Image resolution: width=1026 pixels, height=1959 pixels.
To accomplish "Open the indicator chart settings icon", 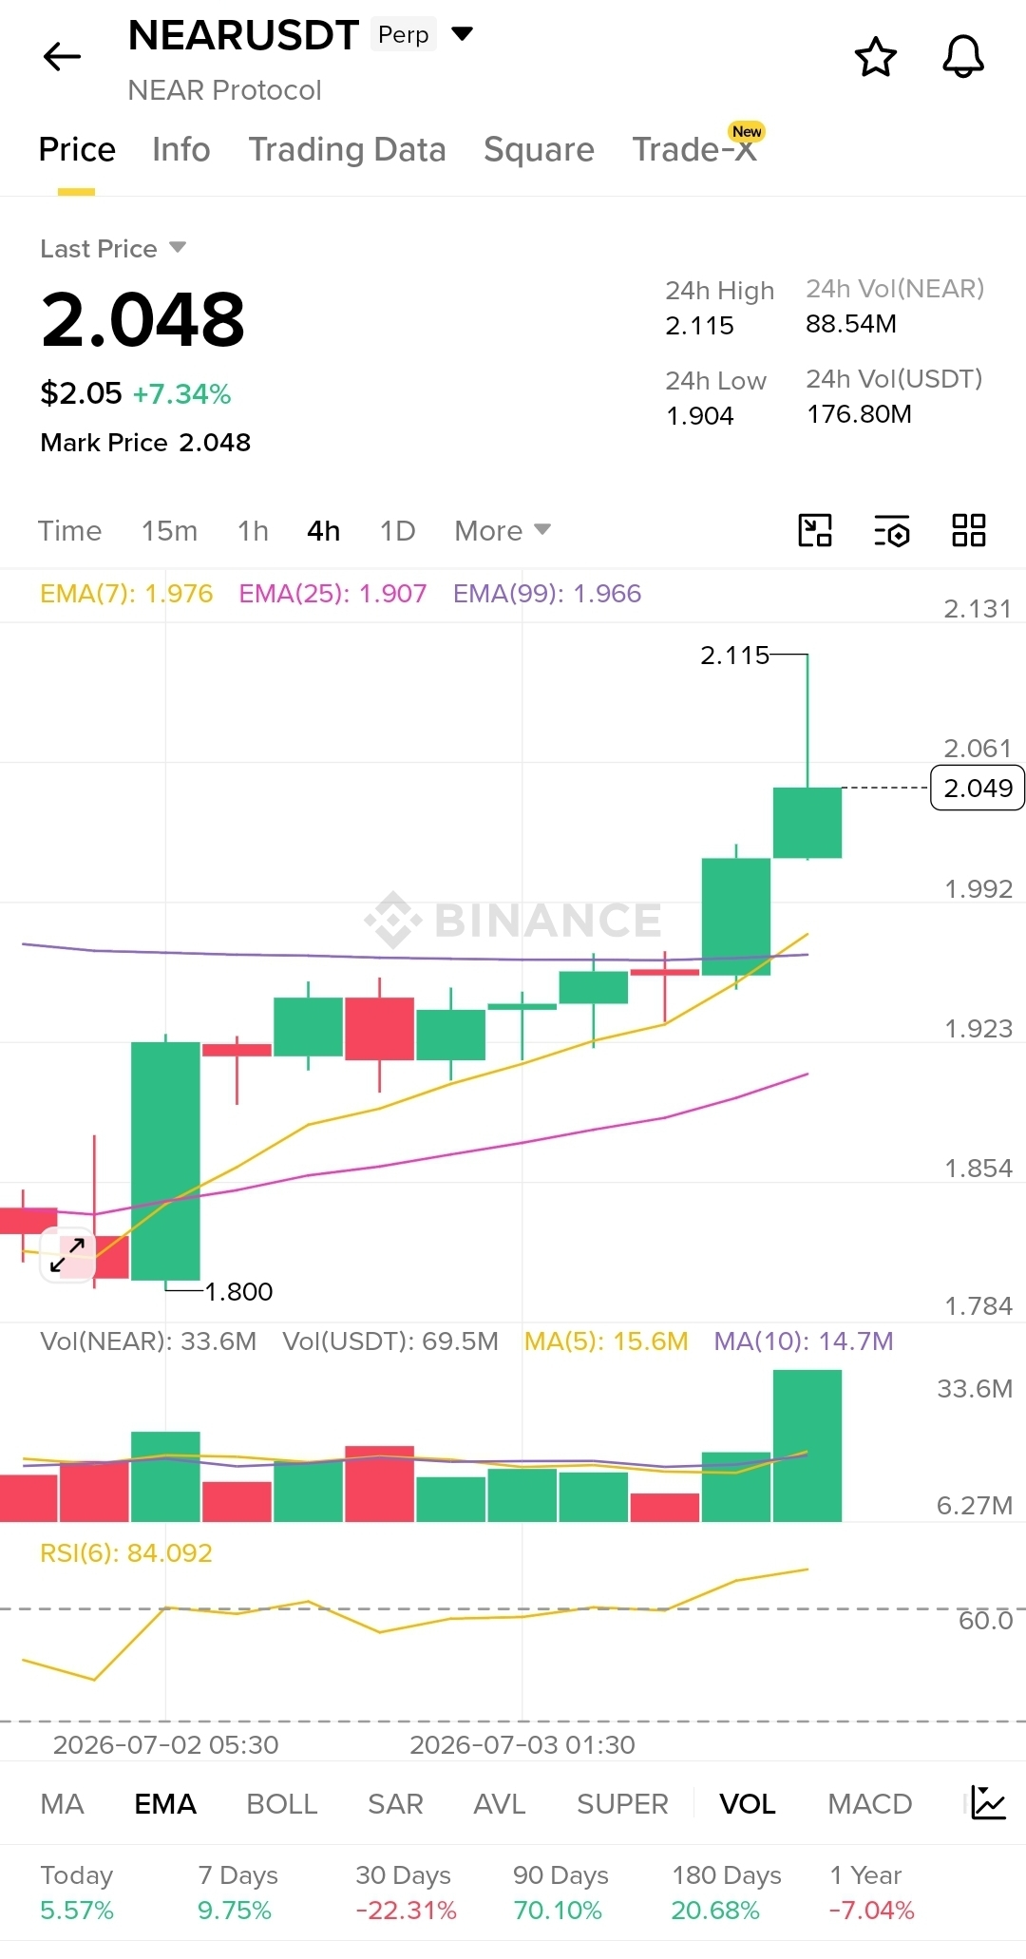I will coord(988,1803).
